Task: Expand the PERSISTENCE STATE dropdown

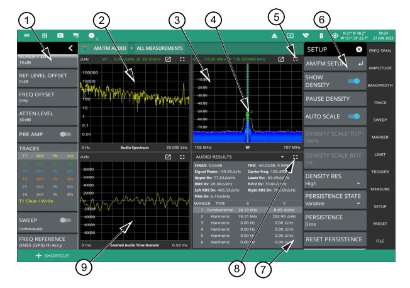Action: point(333,201)
